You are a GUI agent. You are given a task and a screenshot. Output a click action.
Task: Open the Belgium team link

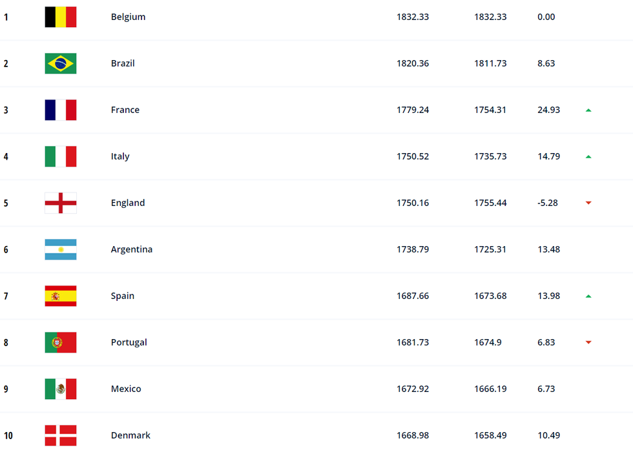[x=128, y=17]
